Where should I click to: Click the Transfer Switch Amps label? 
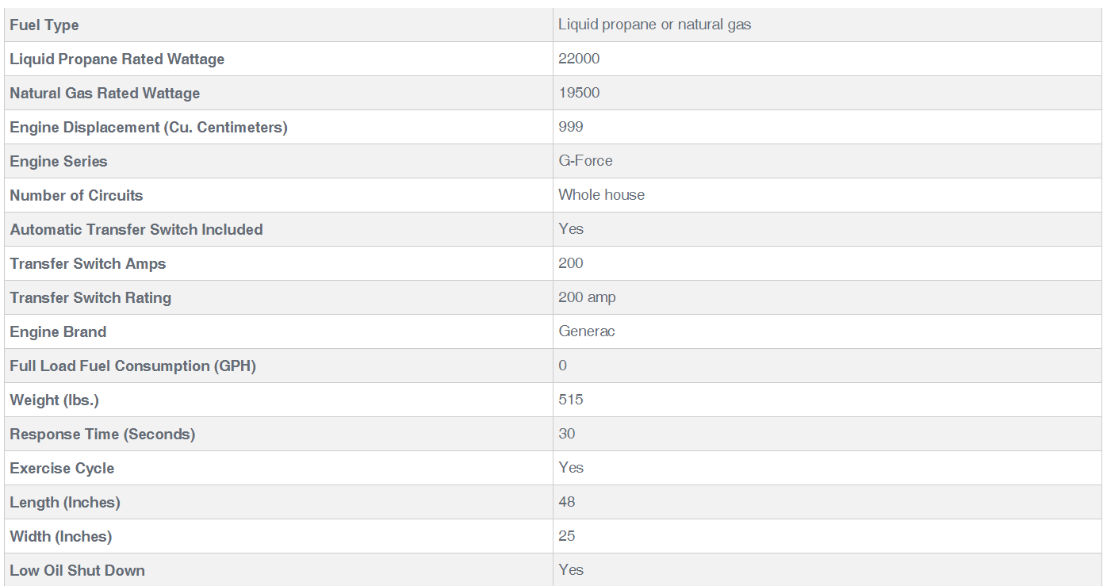(88, 264)
